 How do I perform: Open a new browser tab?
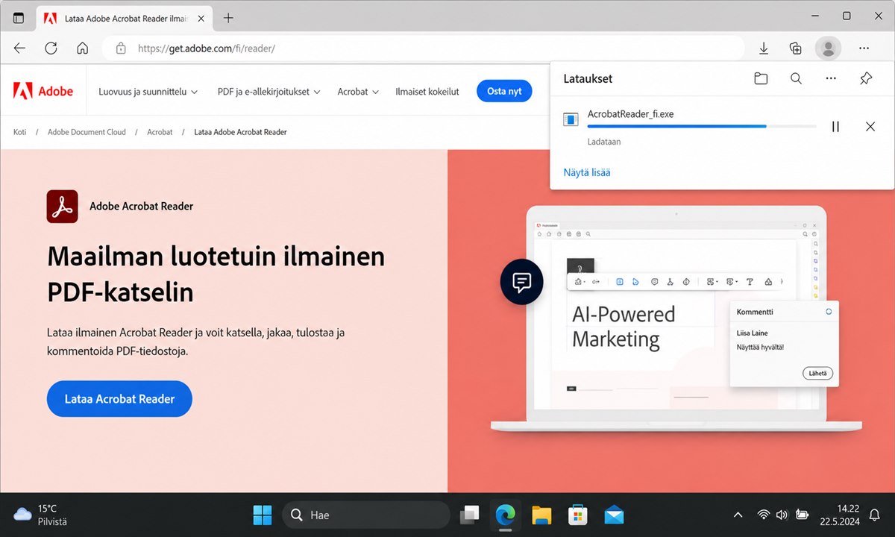pos(228,17)
